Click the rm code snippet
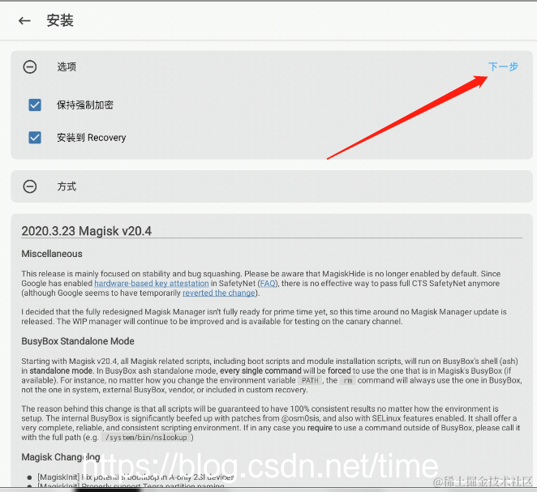Screen dimensions: 537x492 [x=348, y=380]
